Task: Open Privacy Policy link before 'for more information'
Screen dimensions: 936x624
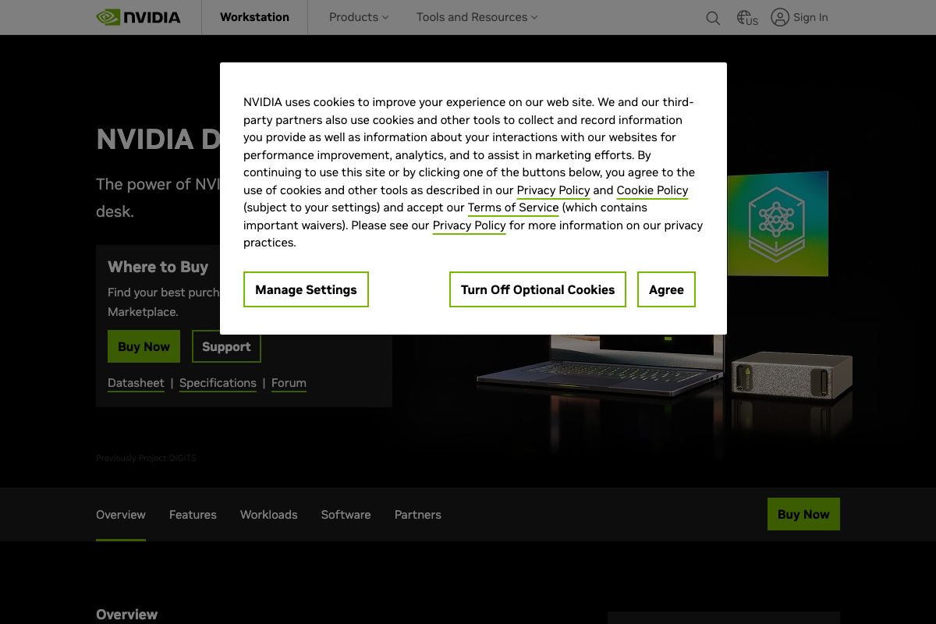Action: pos(470,225)
